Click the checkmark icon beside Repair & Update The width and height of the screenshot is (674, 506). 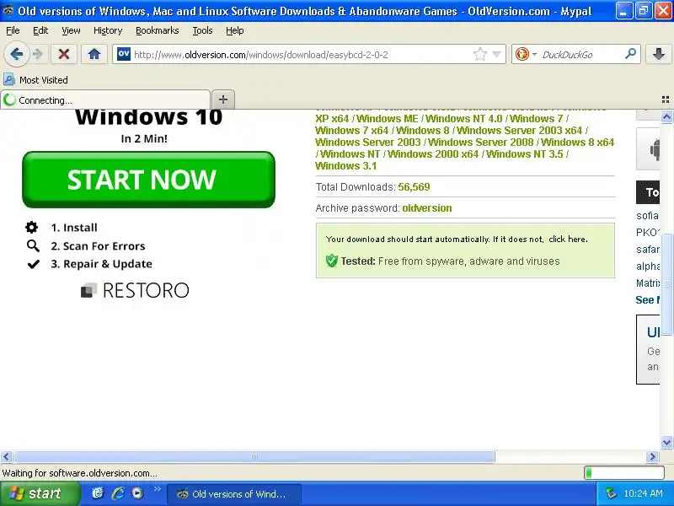pos(33,264)
